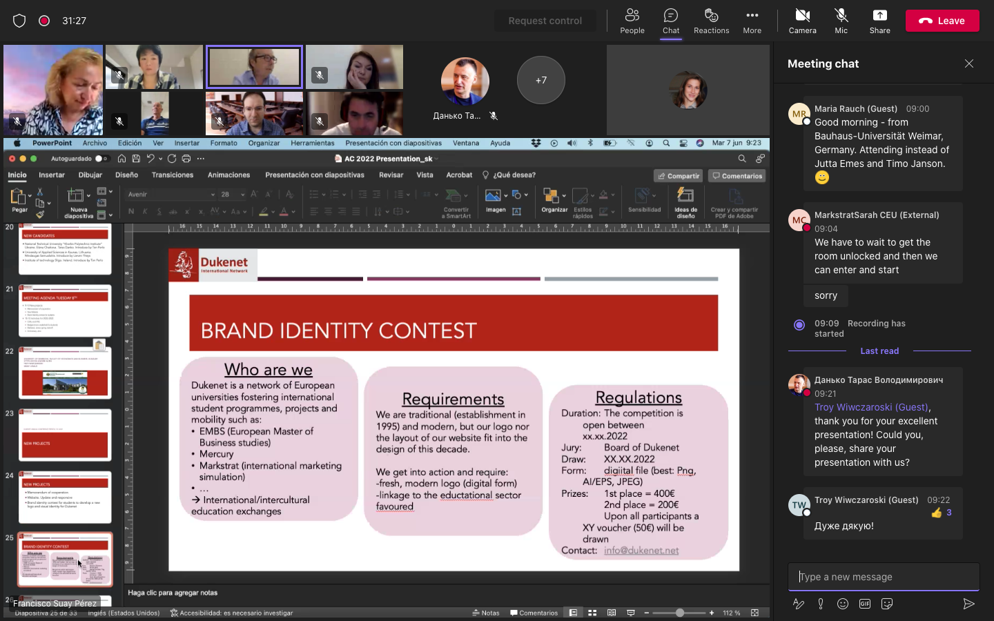Viewport: 994px width, 621px height.
Task: Expand the +7 additional participants bubble
Action: [540, 80]
